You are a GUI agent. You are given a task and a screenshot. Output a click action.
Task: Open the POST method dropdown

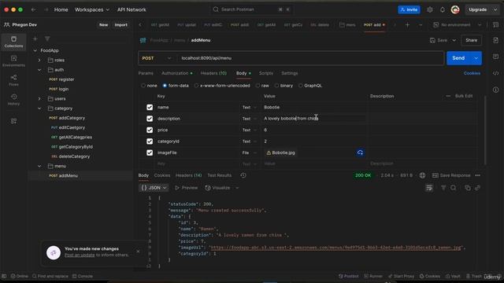point(157,58)
